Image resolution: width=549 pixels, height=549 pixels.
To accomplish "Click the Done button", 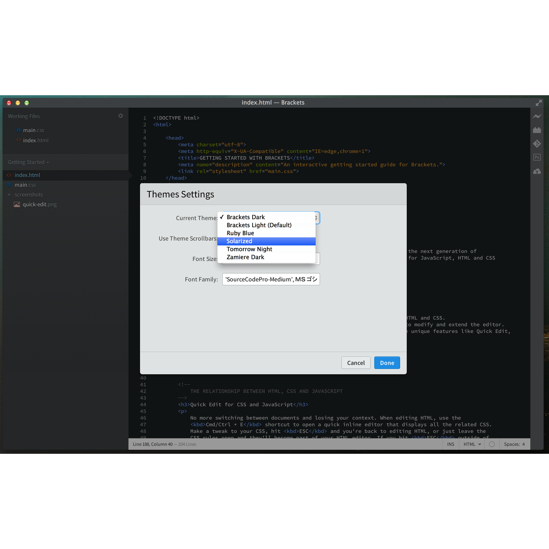I will pos(387,363).
